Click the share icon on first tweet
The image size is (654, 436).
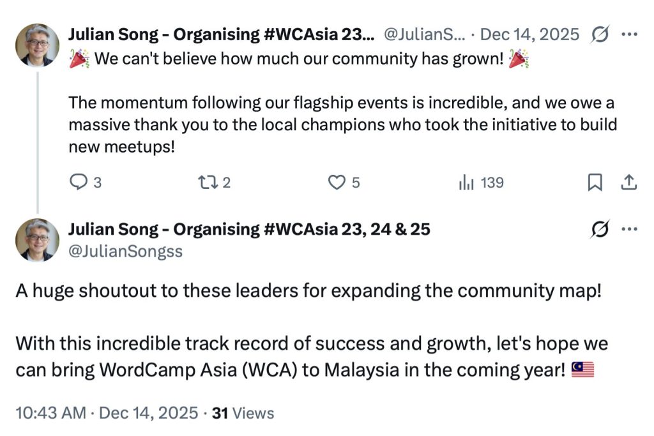[x=629, y=183]
